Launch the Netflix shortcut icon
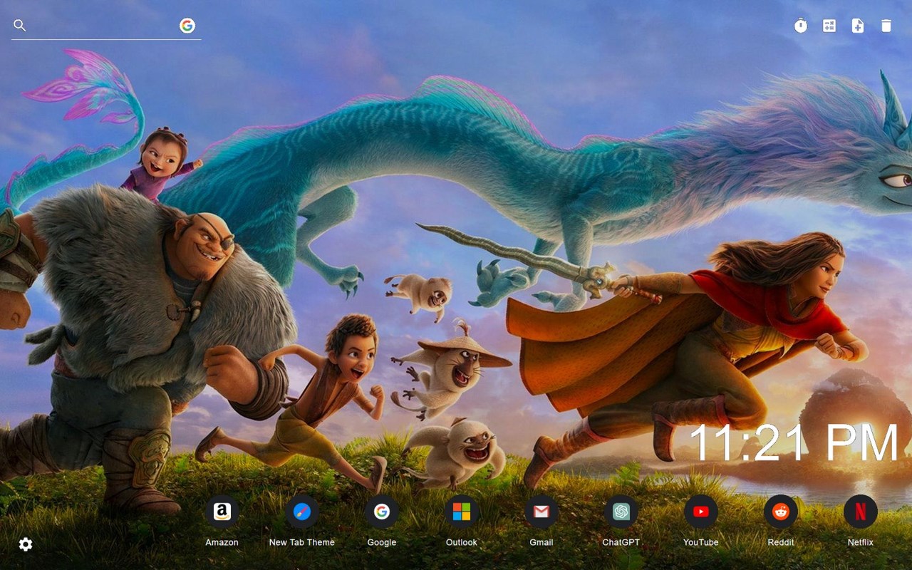Image resolution: width=912 pixels, height=570 pixels. [x=861, y=512]
